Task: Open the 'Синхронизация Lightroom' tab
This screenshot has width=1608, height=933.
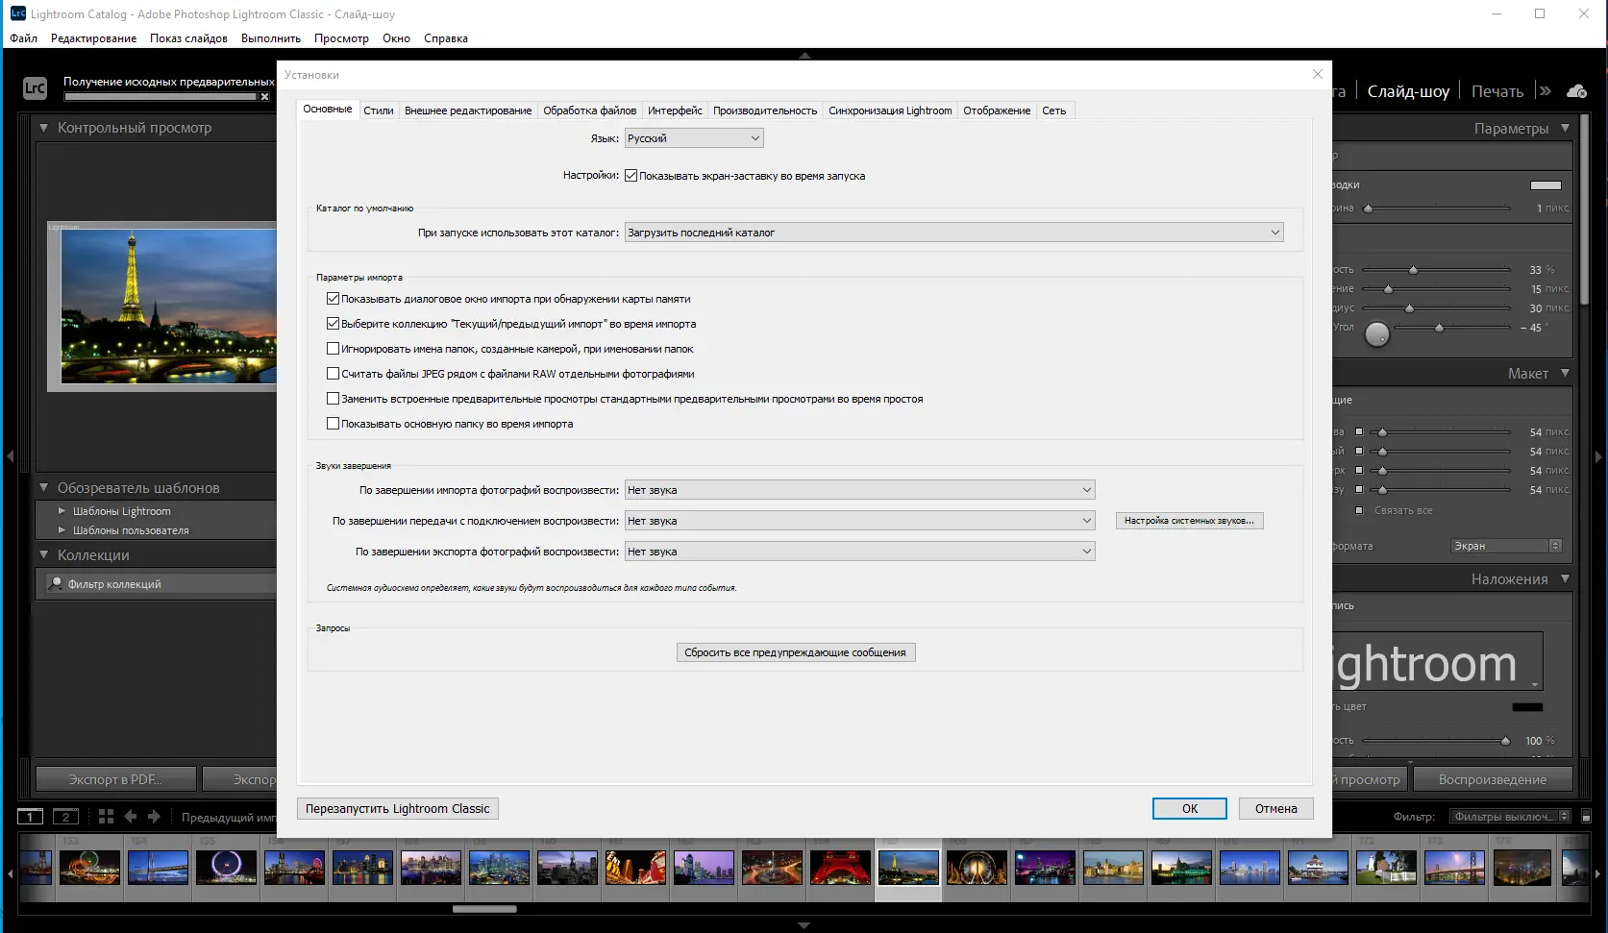Action: tap(890, 110)
